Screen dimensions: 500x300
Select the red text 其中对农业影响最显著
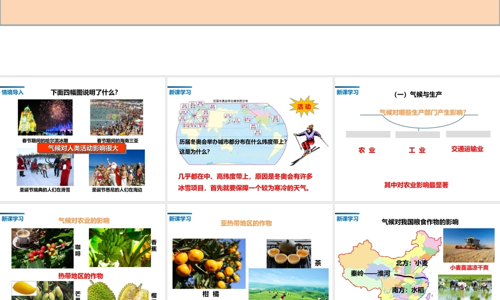[416, 185]
